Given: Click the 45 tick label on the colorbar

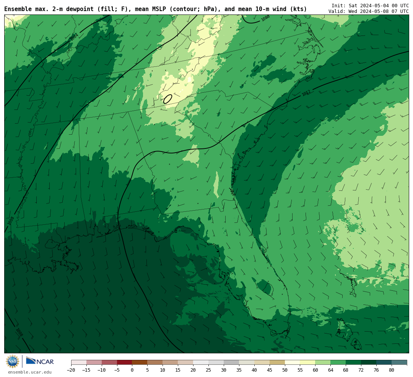Looking at the screenshot, I should [270, 370].
